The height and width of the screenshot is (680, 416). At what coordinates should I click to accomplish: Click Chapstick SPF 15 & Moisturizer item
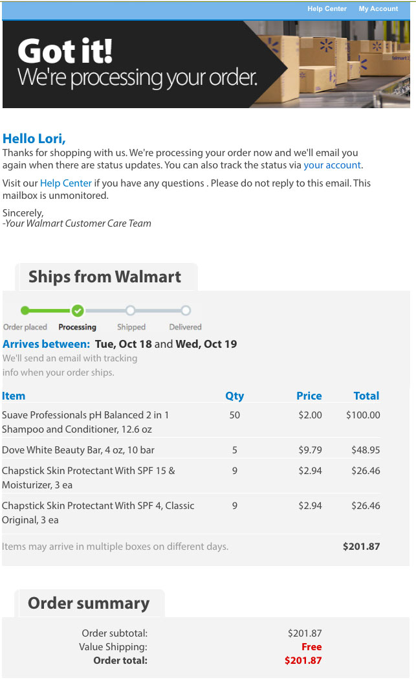coord(89,477)
